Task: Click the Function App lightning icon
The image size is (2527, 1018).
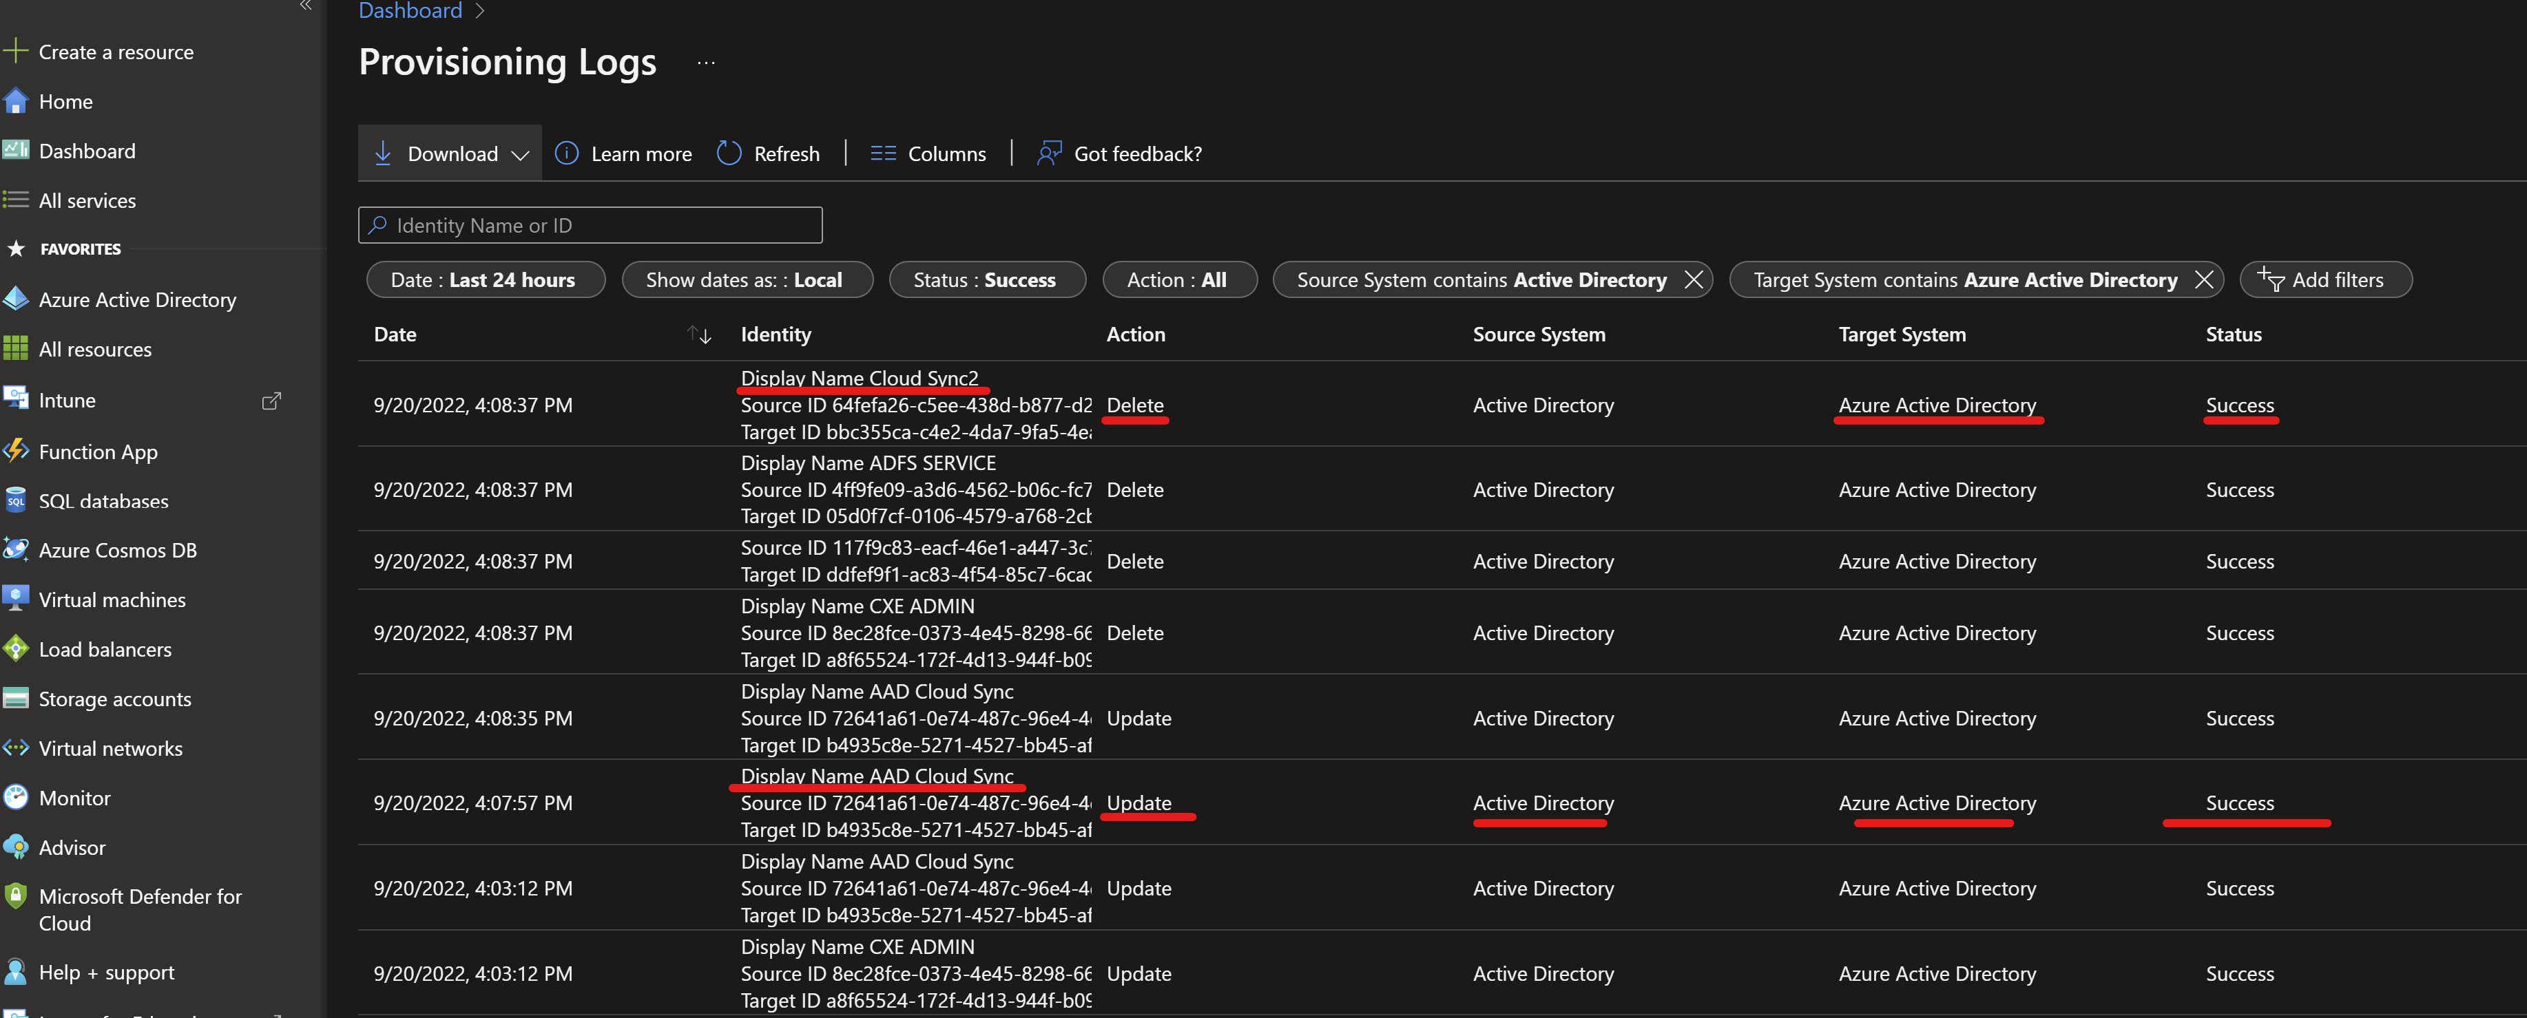Action: point(16,451)
